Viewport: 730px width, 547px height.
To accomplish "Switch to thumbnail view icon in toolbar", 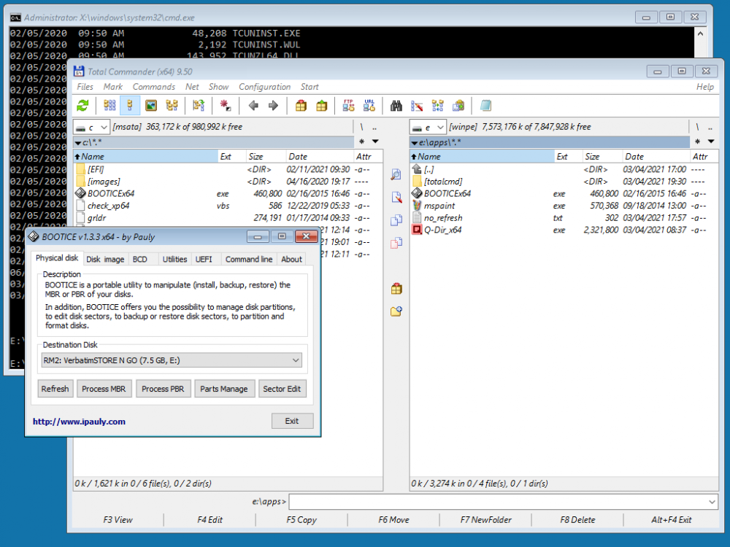I will point(151,106).
